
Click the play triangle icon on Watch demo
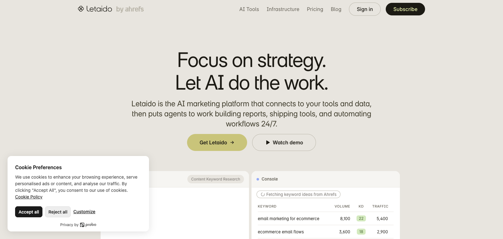268,142
